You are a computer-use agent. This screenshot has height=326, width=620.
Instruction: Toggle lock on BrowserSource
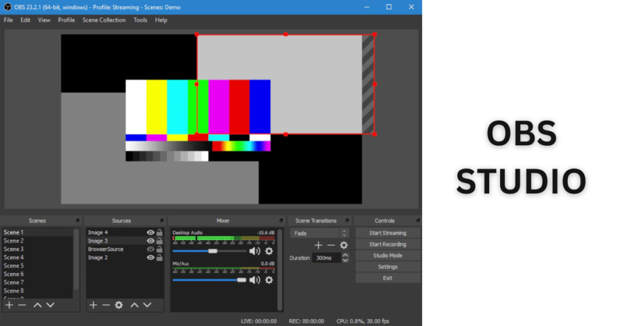(159, 249)
